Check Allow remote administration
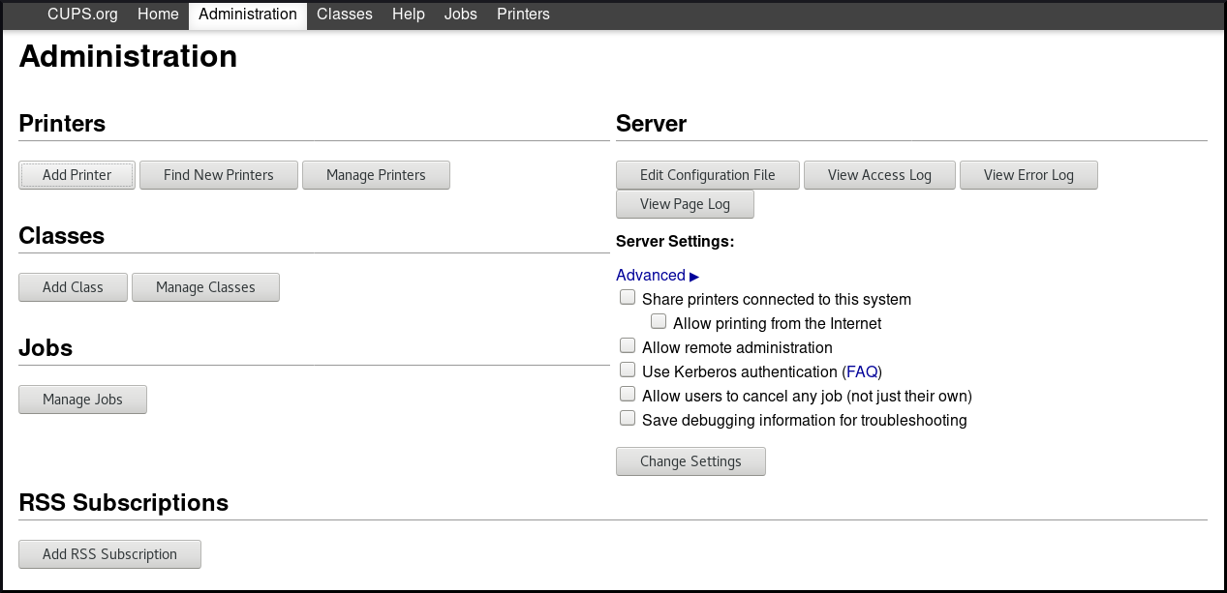 point(628,346)
